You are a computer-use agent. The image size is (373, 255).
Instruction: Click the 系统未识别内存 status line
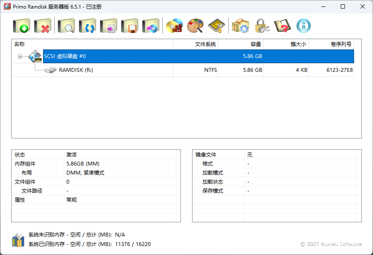point(77,235)
